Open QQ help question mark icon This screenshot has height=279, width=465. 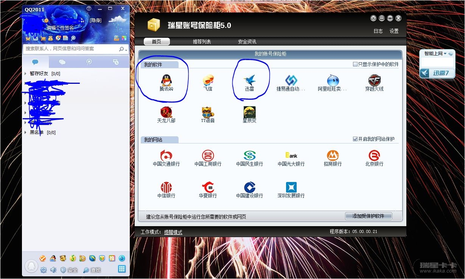89,8
